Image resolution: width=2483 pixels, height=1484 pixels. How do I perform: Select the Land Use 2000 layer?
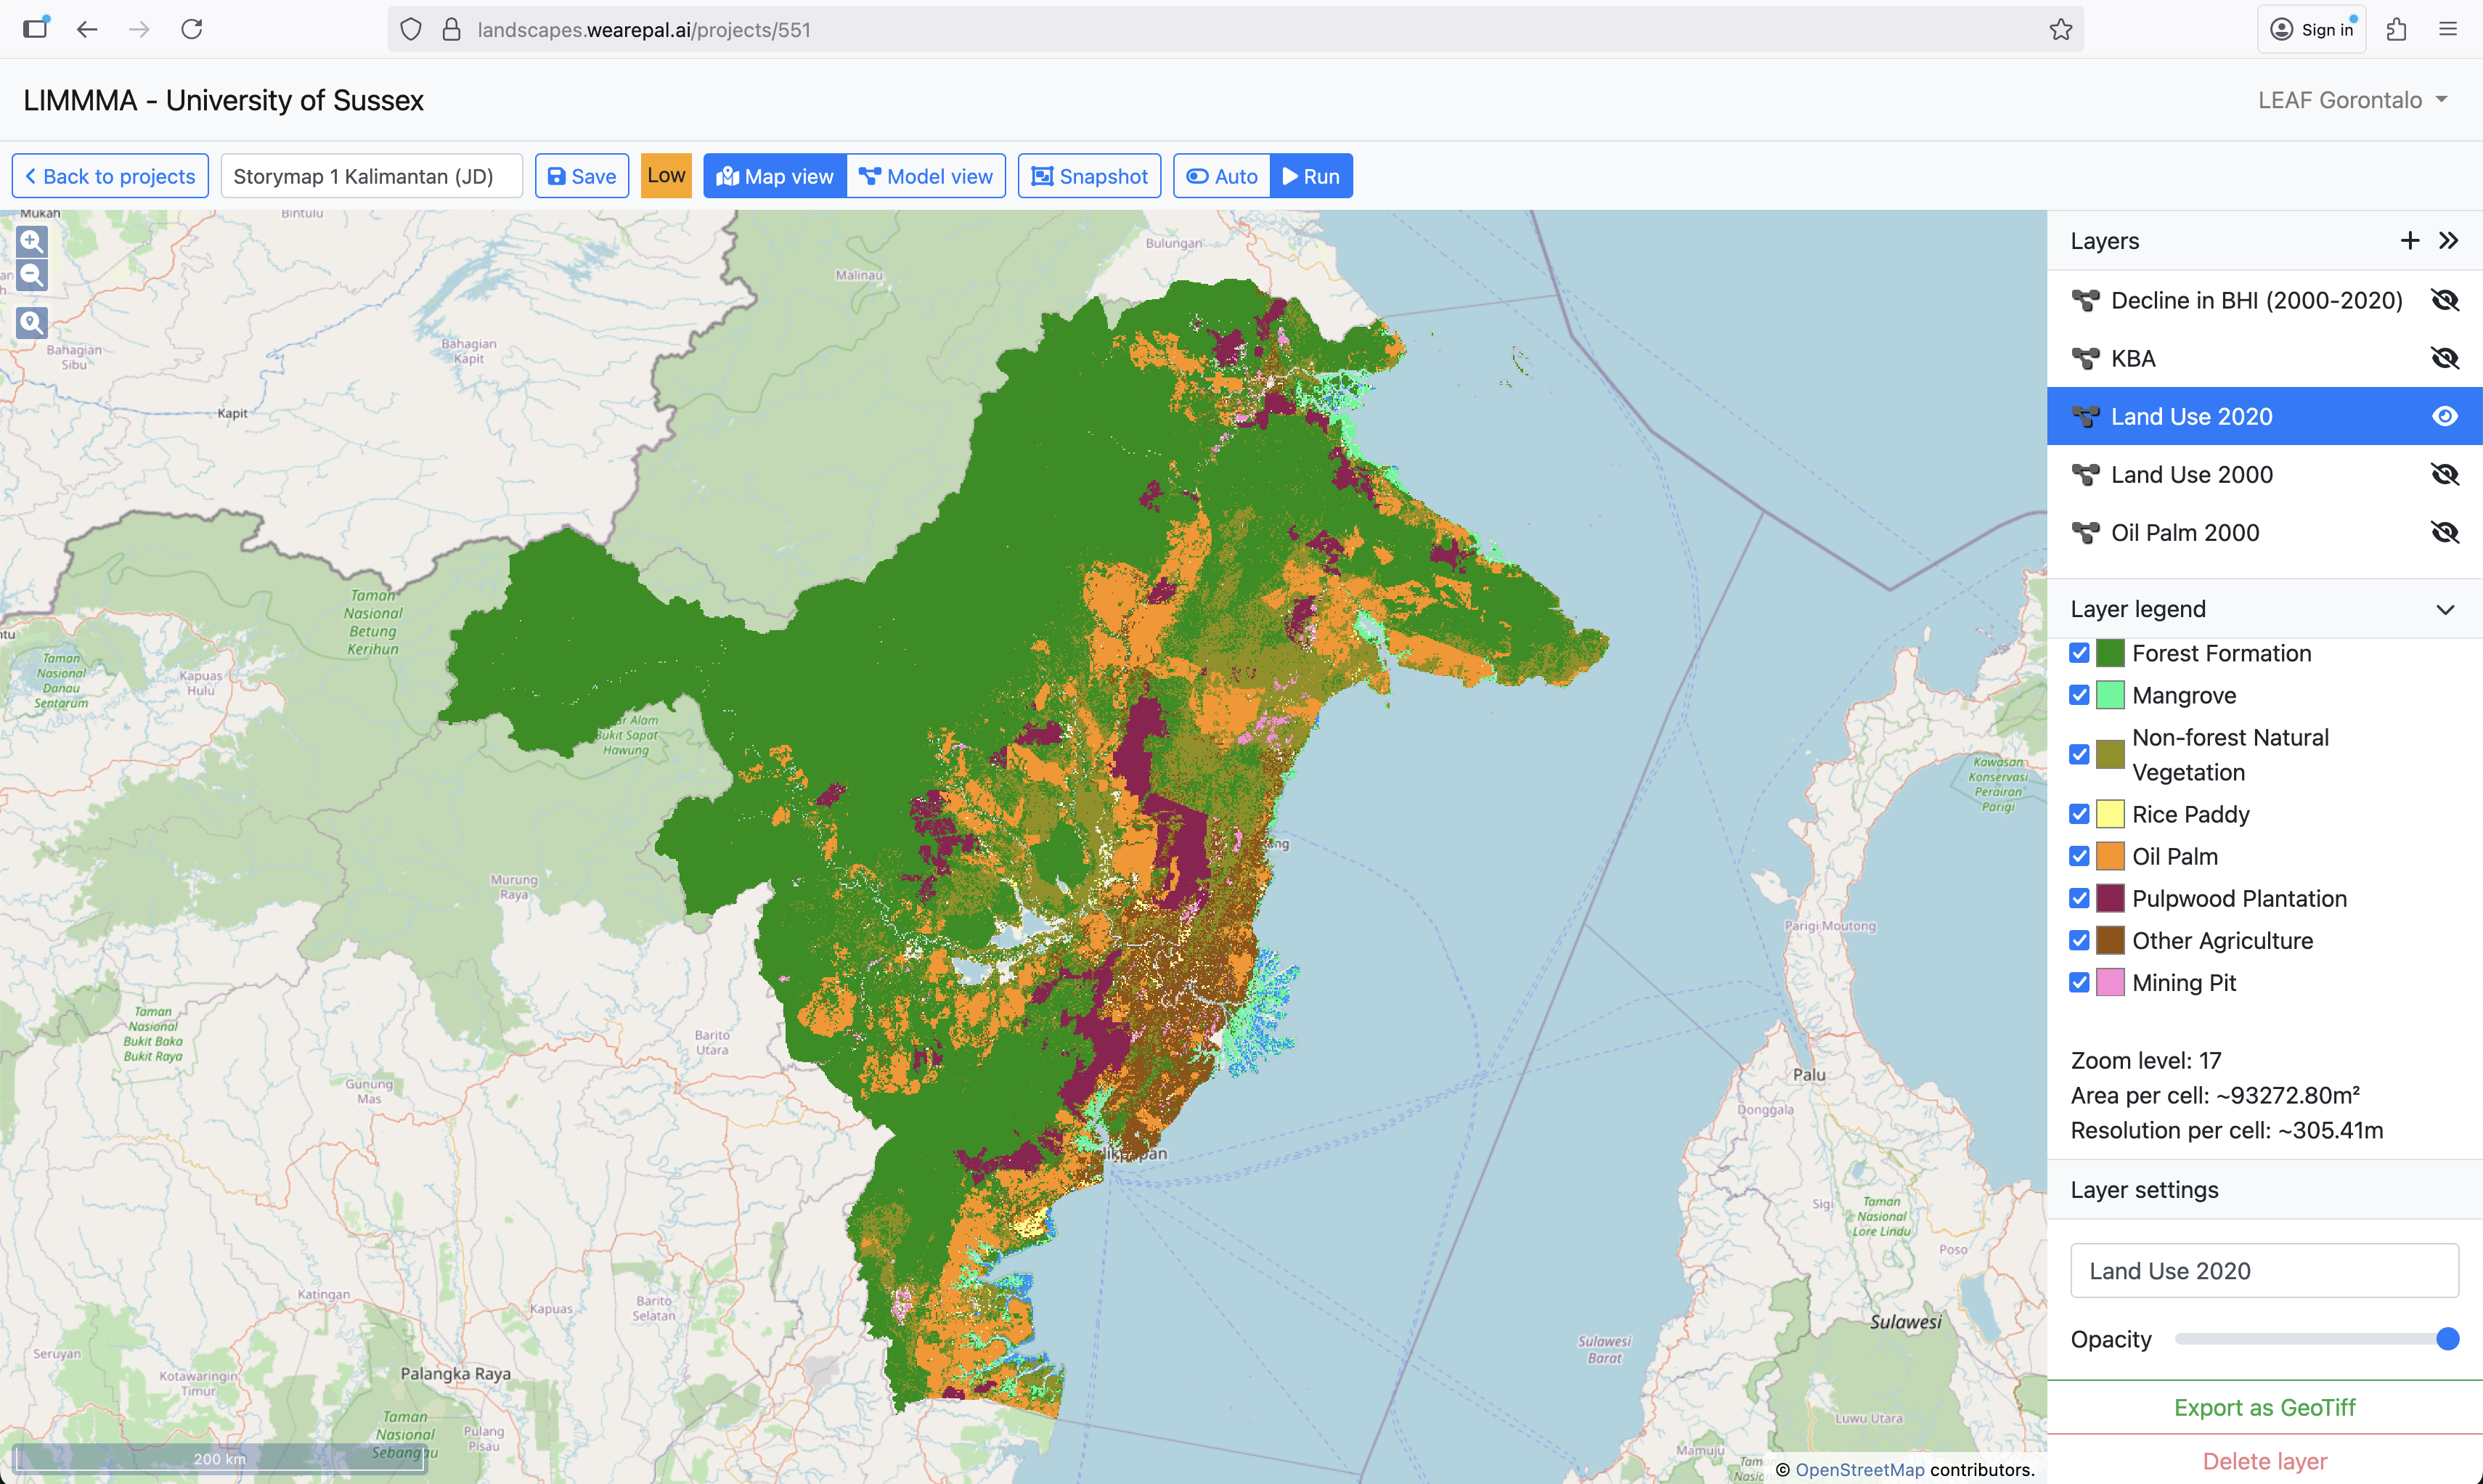(x=2191, y=475)
